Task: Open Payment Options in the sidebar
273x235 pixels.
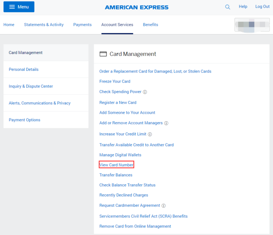Action: (46, 120)
